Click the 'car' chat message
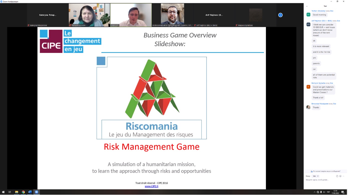This screenshot has height=196, width=348. [314, 69]
